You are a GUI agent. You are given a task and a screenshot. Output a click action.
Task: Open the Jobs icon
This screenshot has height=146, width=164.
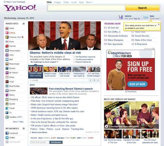tap(7, 55)
